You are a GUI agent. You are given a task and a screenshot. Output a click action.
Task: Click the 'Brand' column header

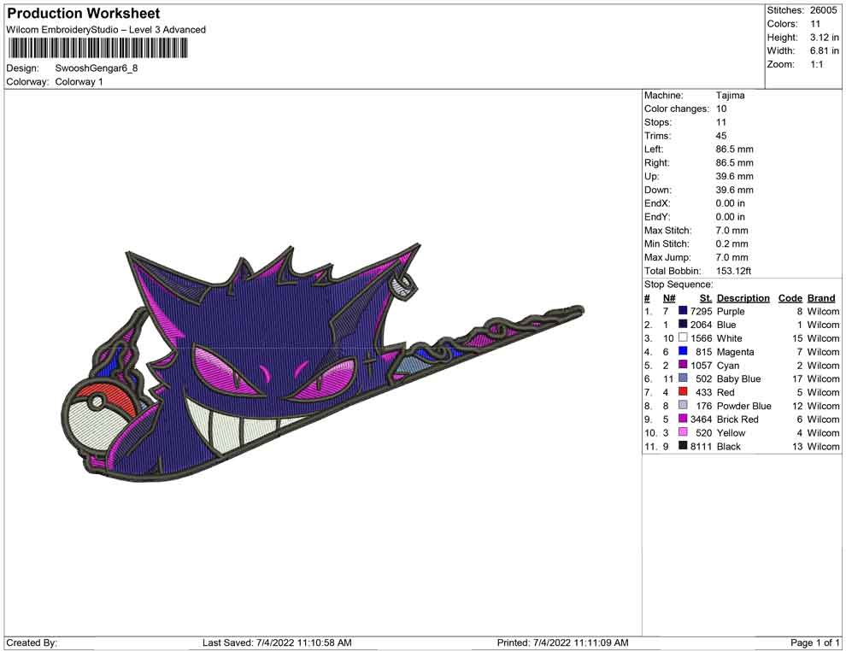(821, 297)
